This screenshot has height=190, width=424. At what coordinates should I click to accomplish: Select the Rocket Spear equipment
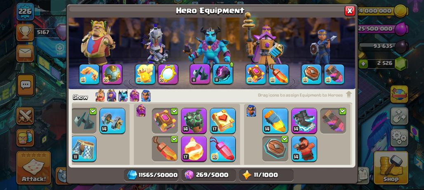coord(275,121)
